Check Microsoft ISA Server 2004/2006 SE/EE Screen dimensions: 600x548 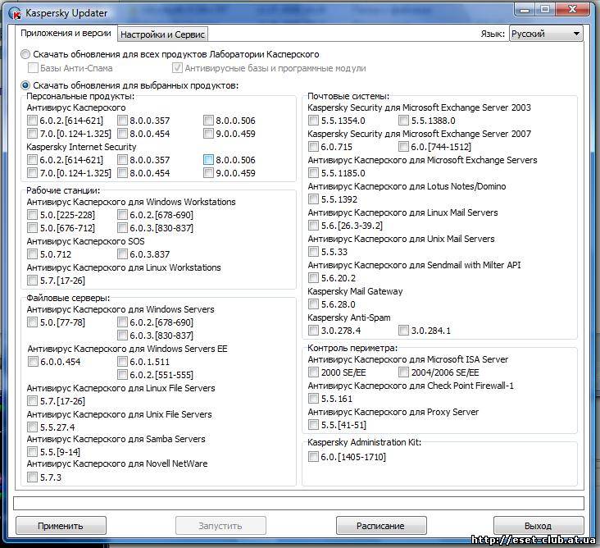tap(403, 372)
